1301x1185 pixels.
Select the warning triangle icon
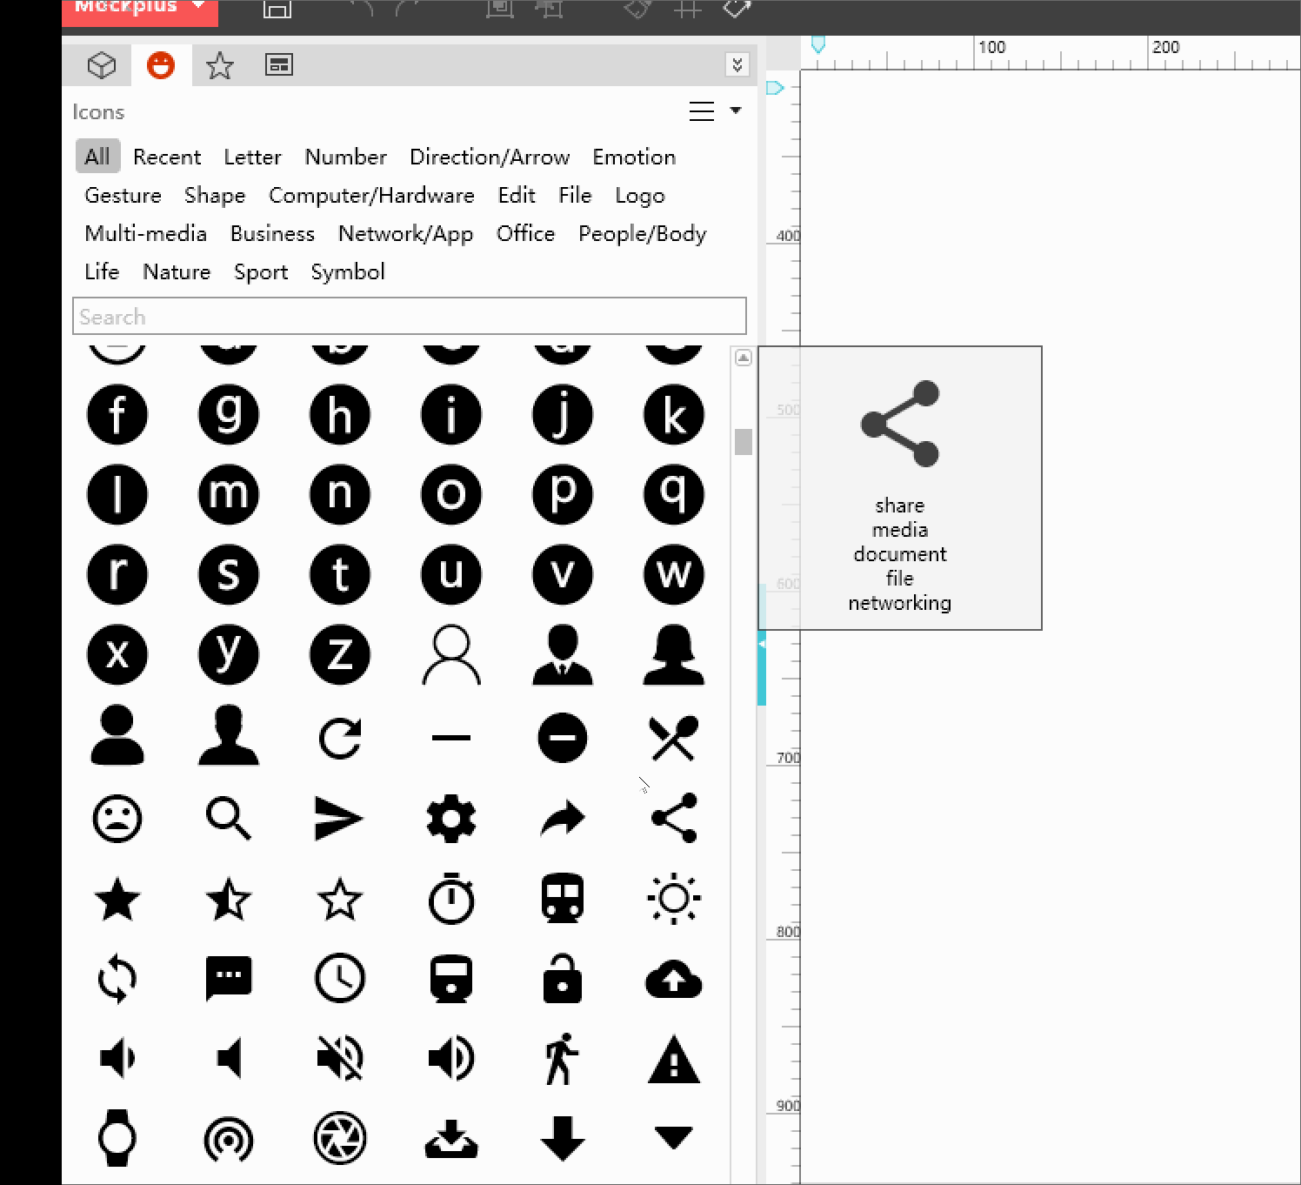674,1057
